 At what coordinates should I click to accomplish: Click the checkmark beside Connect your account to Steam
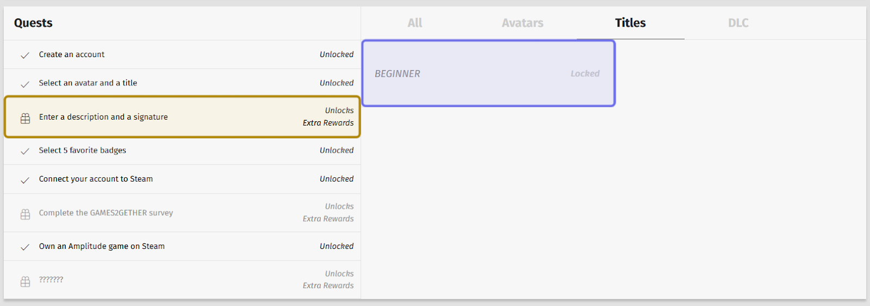pos(25,180)
